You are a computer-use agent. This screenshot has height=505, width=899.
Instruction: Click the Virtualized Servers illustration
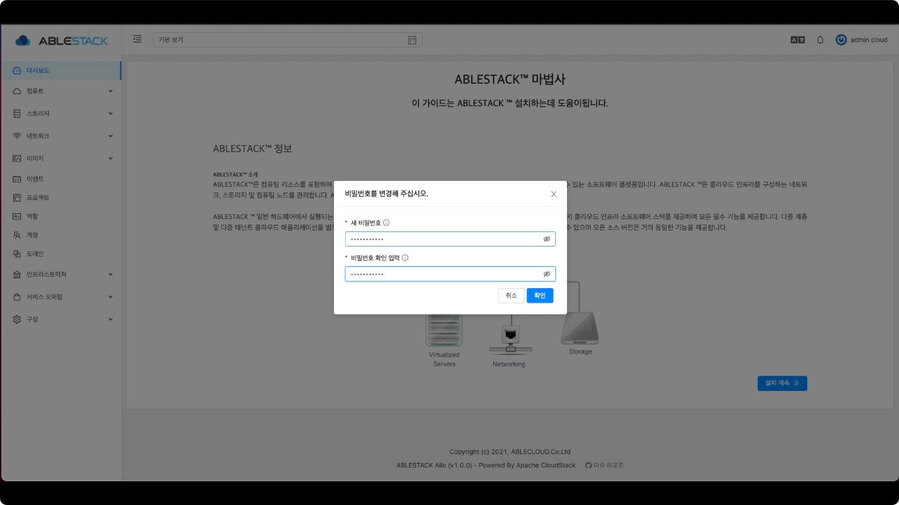pyautogui.click(x=444, y=330)
